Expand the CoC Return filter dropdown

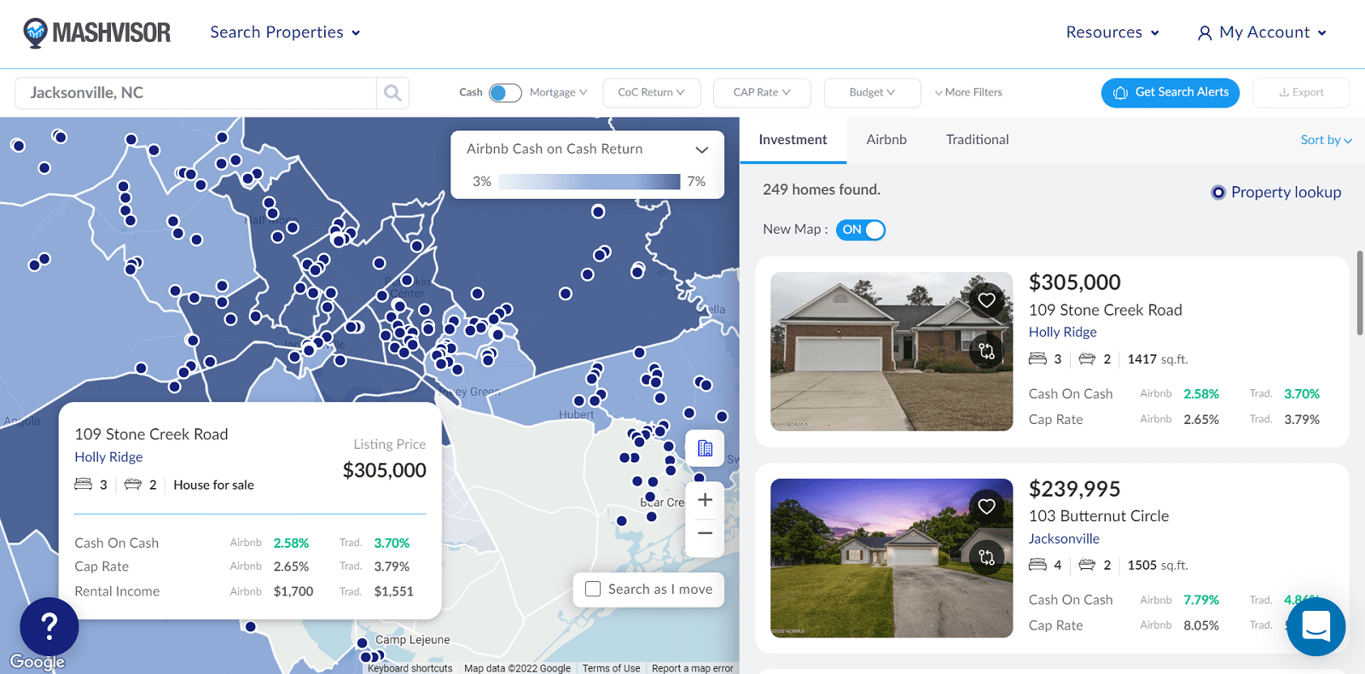[651, 93]
